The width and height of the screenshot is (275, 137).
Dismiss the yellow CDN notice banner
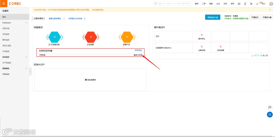pyautogui.click(x=270, y=10)
